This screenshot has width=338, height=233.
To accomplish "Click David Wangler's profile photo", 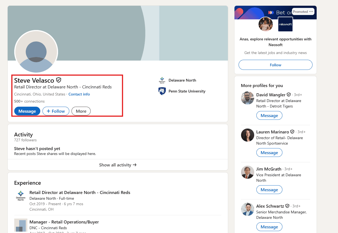I will tap(248, 98).
